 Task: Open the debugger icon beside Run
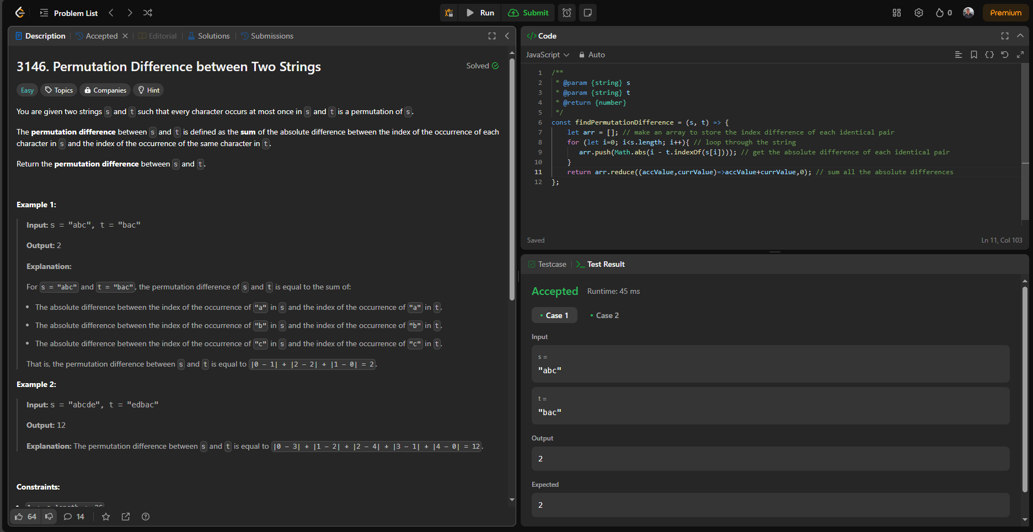coord(449,13)
